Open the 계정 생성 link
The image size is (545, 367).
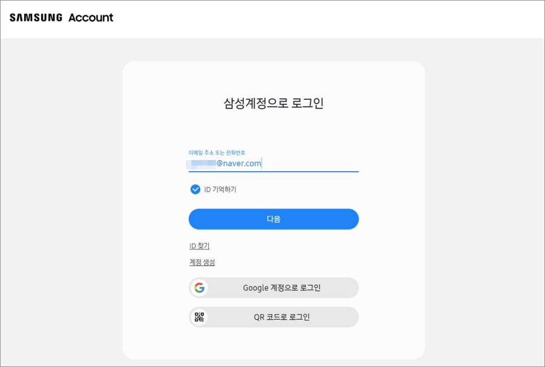pos(202,262)
